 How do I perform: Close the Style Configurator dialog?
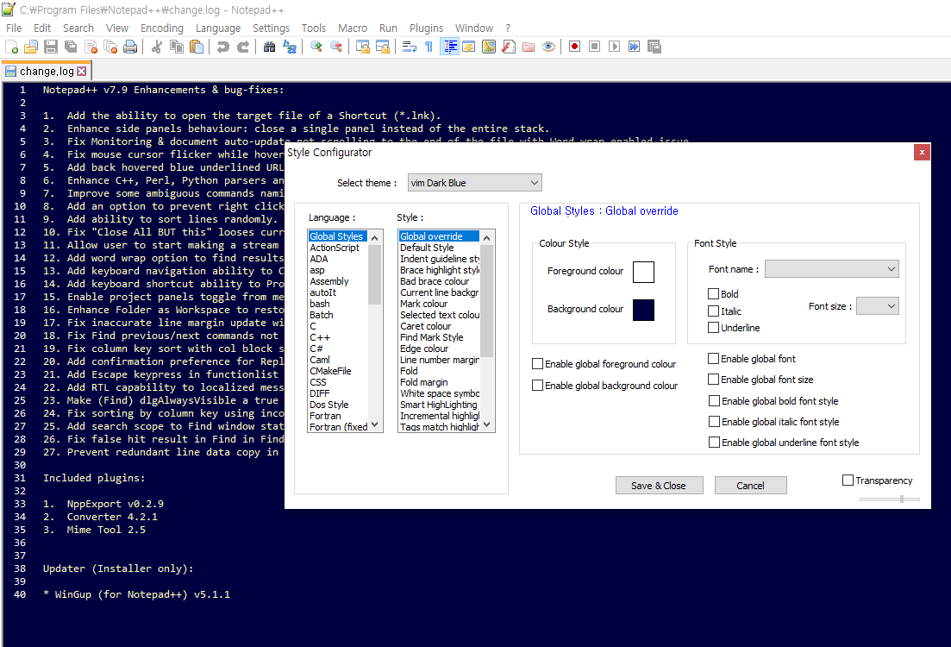(922, 153)
